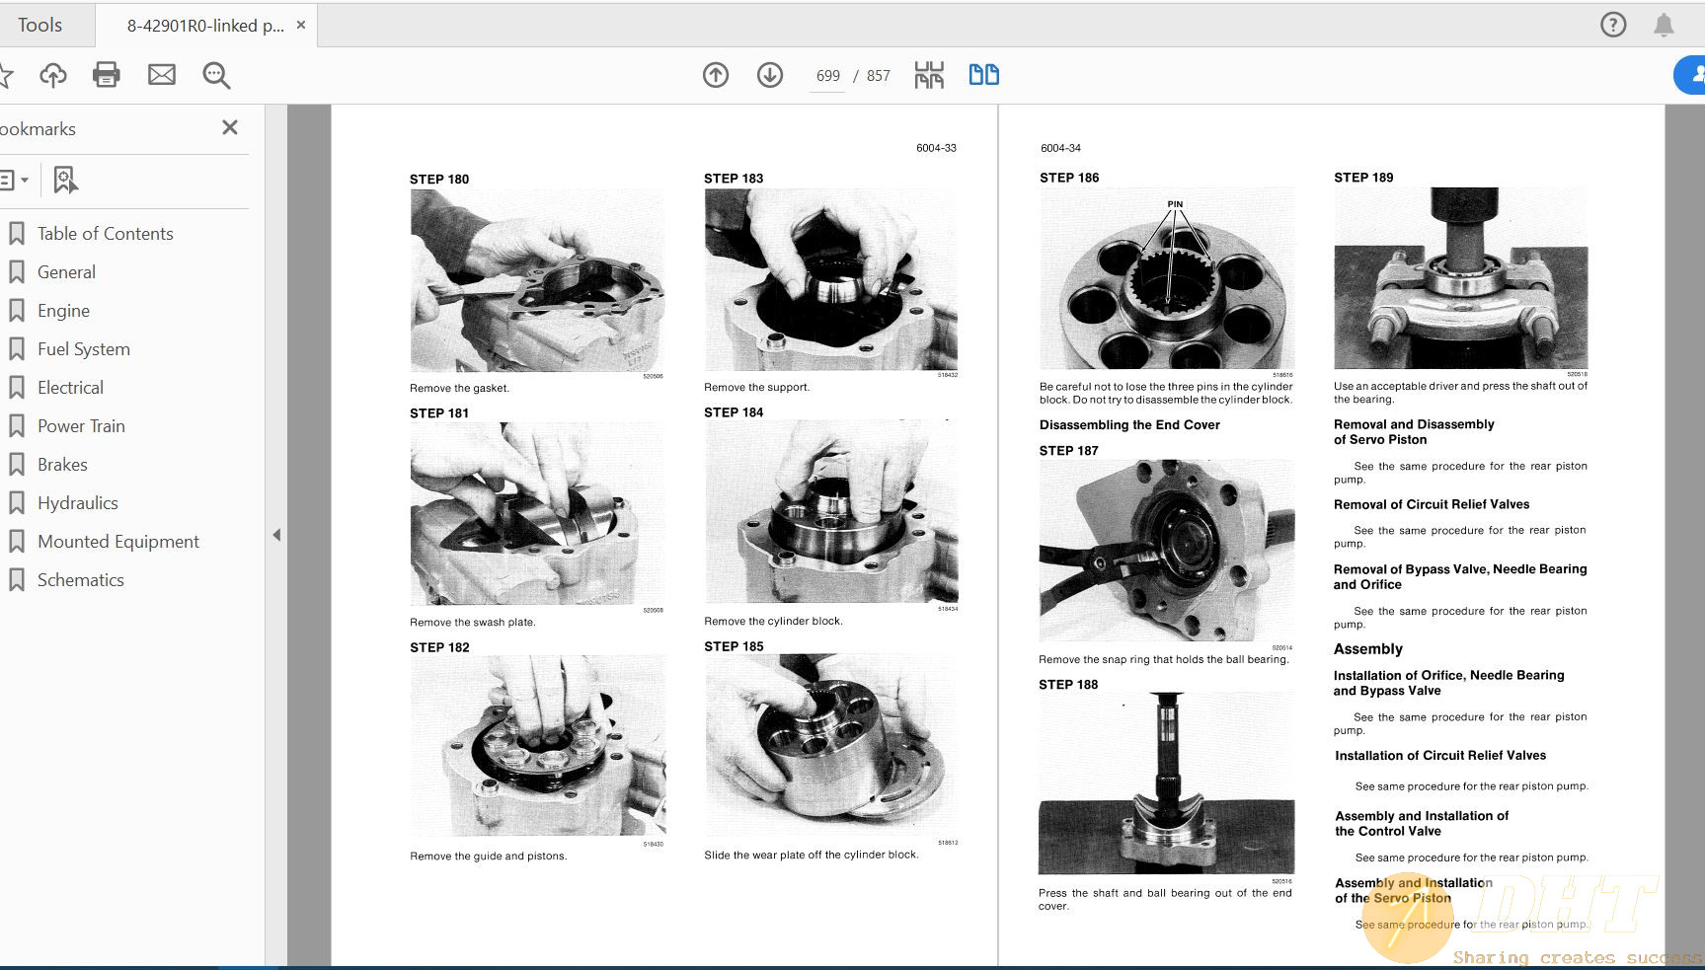Image resolution: width=1705 pixels, height=970 pixels.
Task: Open the find text magnifier tool
Action: [216, 75]
